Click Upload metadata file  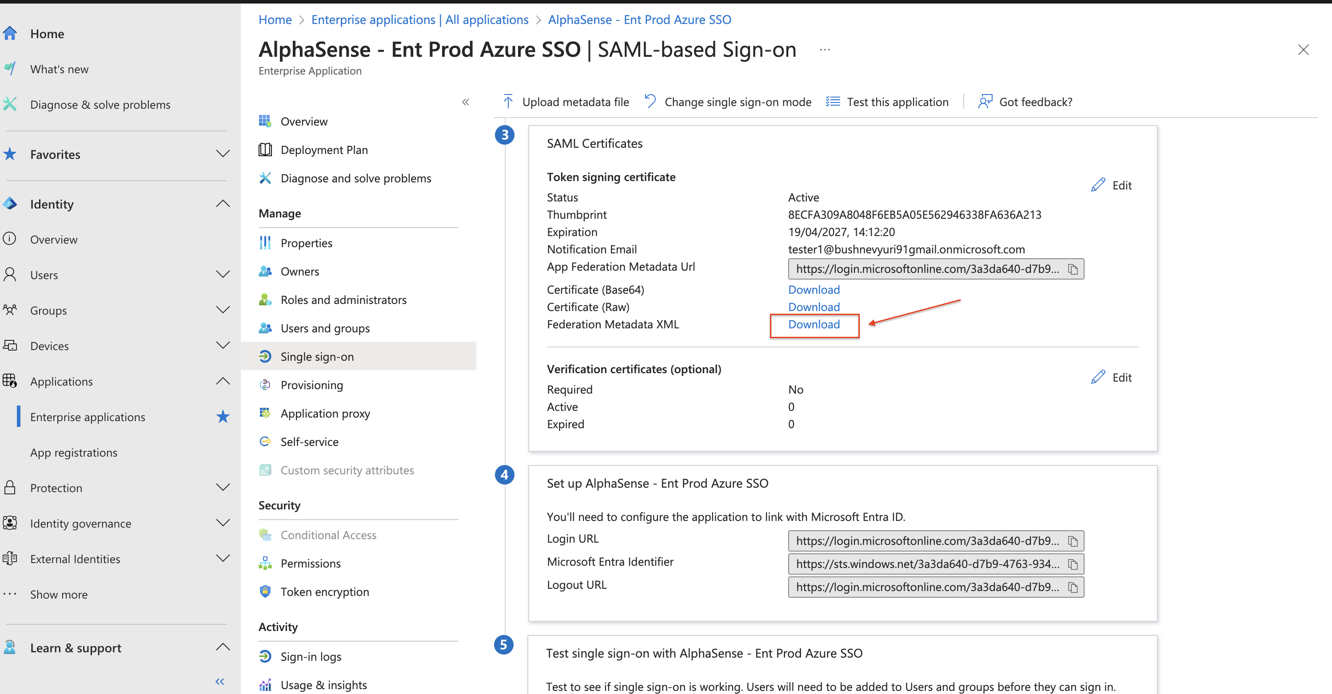tap(566, 102)
